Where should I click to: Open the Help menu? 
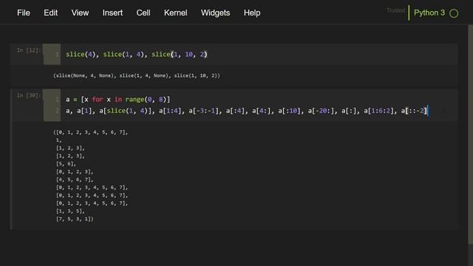point(252,13)
